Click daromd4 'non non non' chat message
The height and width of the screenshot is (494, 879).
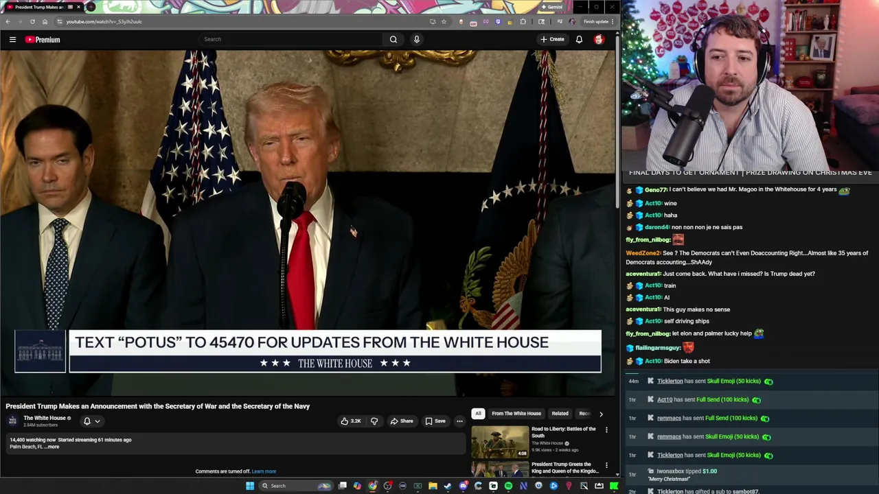coord(685,227)
